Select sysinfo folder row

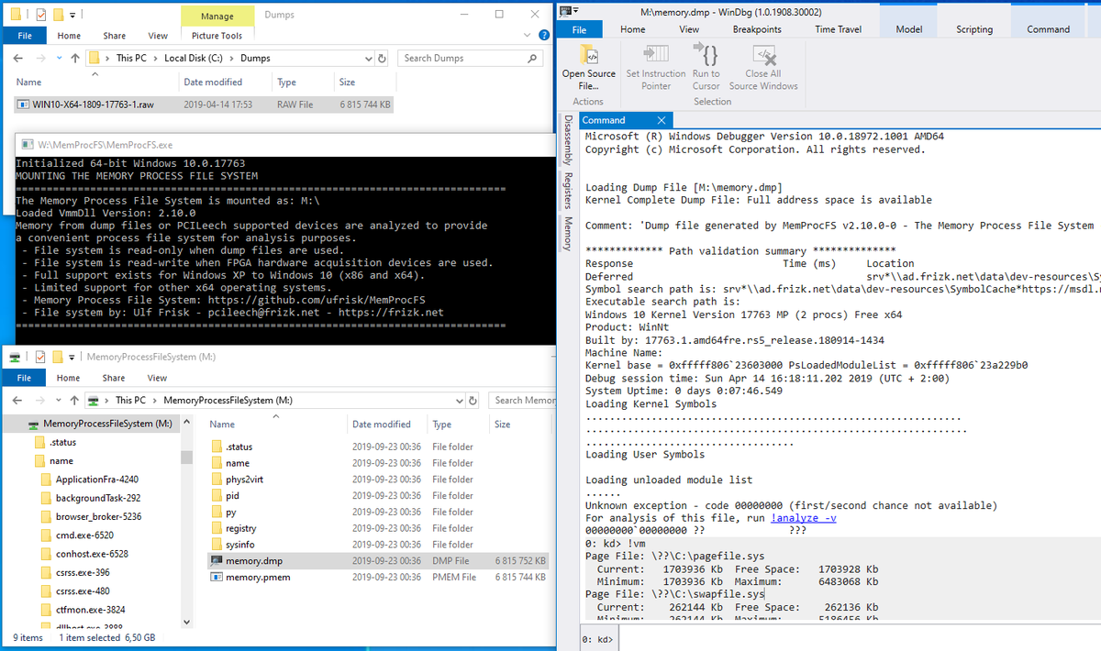377,545
